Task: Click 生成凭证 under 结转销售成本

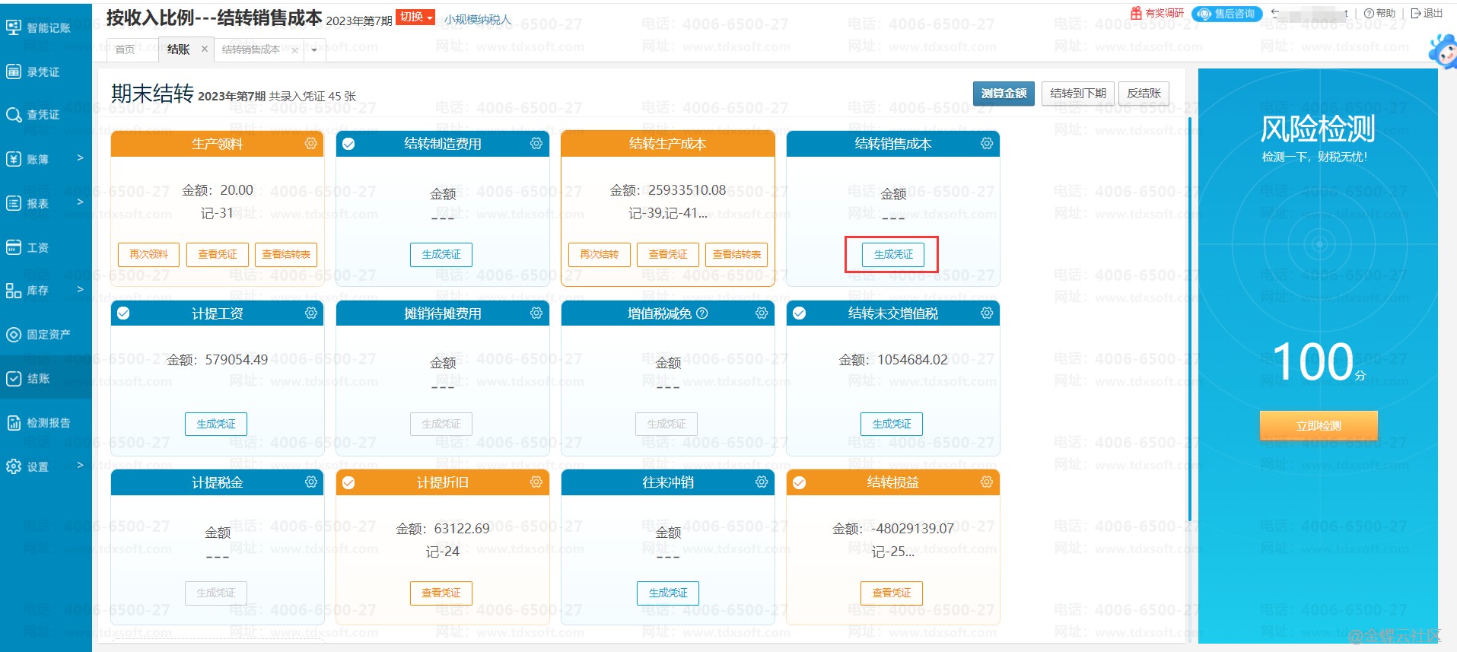Action: 892,254
